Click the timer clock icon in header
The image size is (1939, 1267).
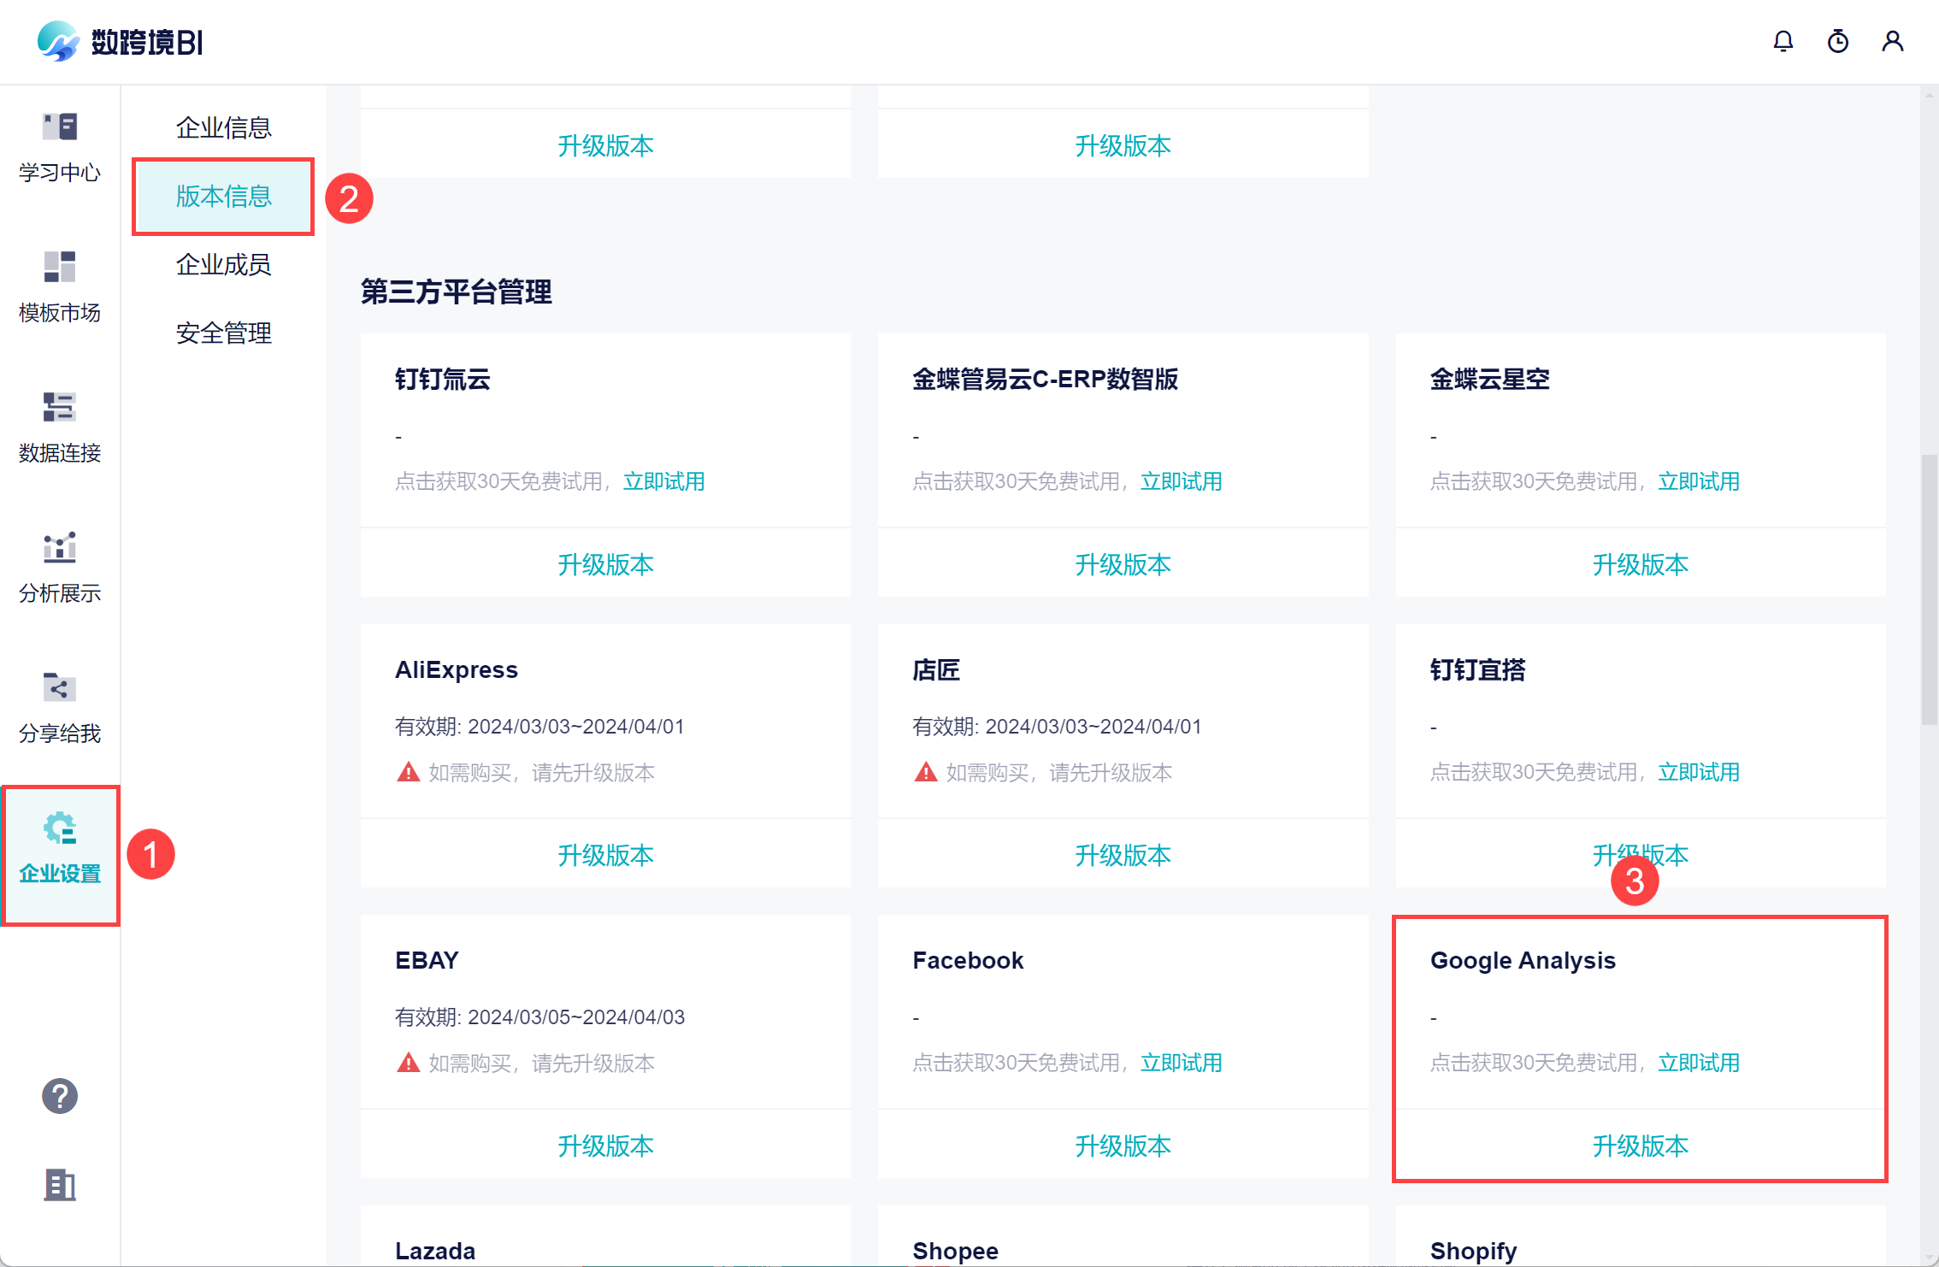(x=1837, y=41)
